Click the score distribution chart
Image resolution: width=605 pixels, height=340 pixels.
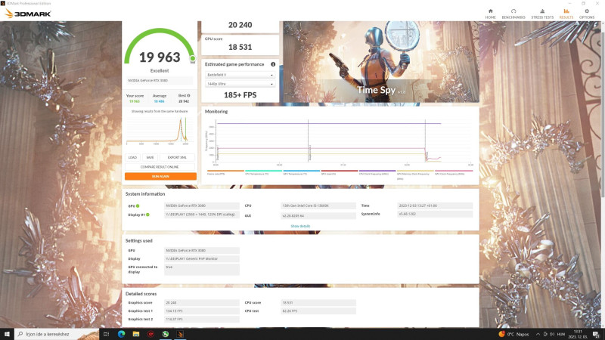[x=157, y=131]
